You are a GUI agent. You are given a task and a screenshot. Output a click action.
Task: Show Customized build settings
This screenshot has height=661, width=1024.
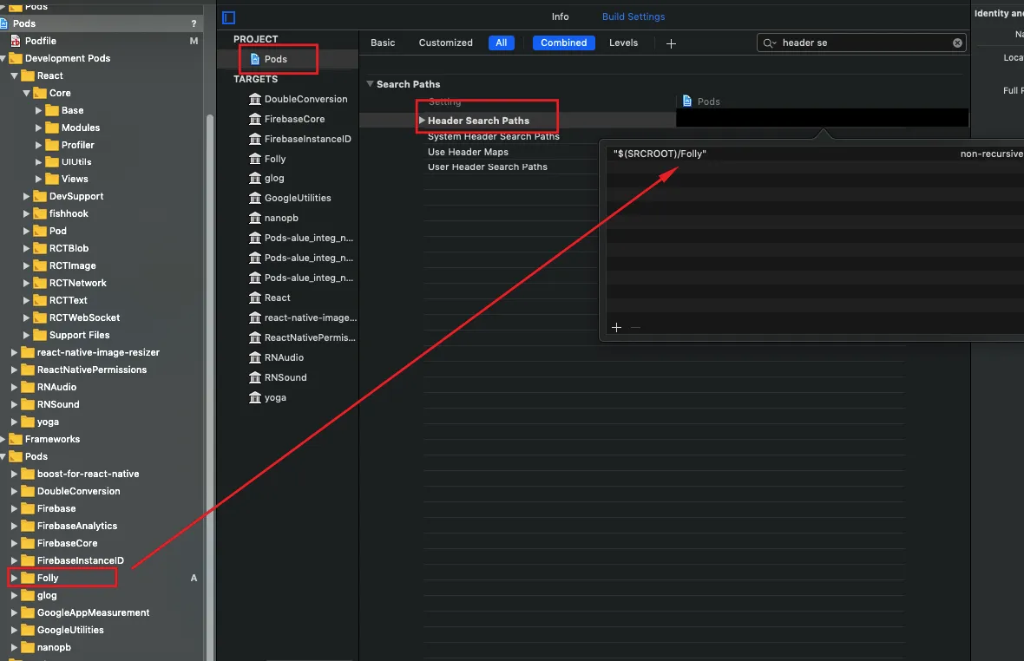445,43
